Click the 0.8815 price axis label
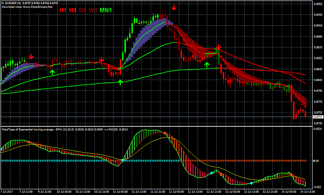Screen dimensions: 324x195 pyautogui.click(x=318, y=80)
